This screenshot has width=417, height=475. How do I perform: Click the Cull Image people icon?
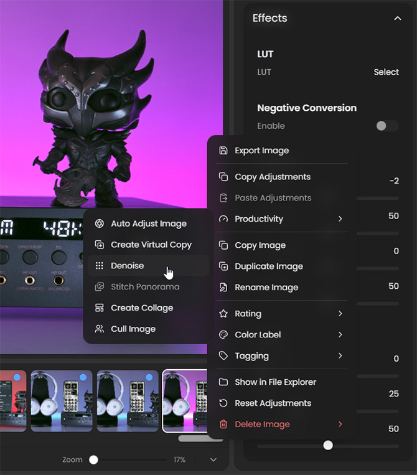[99, 329]
